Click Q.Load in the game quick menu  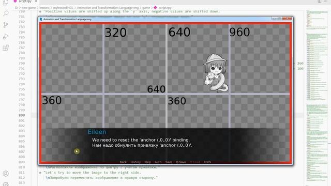(x=194, y=162)
